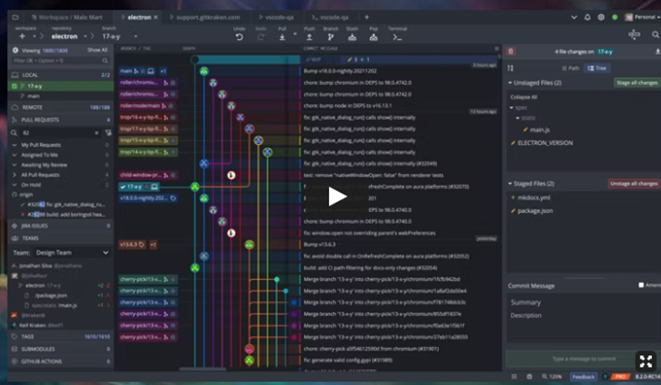Open the 17-x-y branch dropdown
Image resolution: width=661 pixels, height=385 pixels.
point(136,36)
